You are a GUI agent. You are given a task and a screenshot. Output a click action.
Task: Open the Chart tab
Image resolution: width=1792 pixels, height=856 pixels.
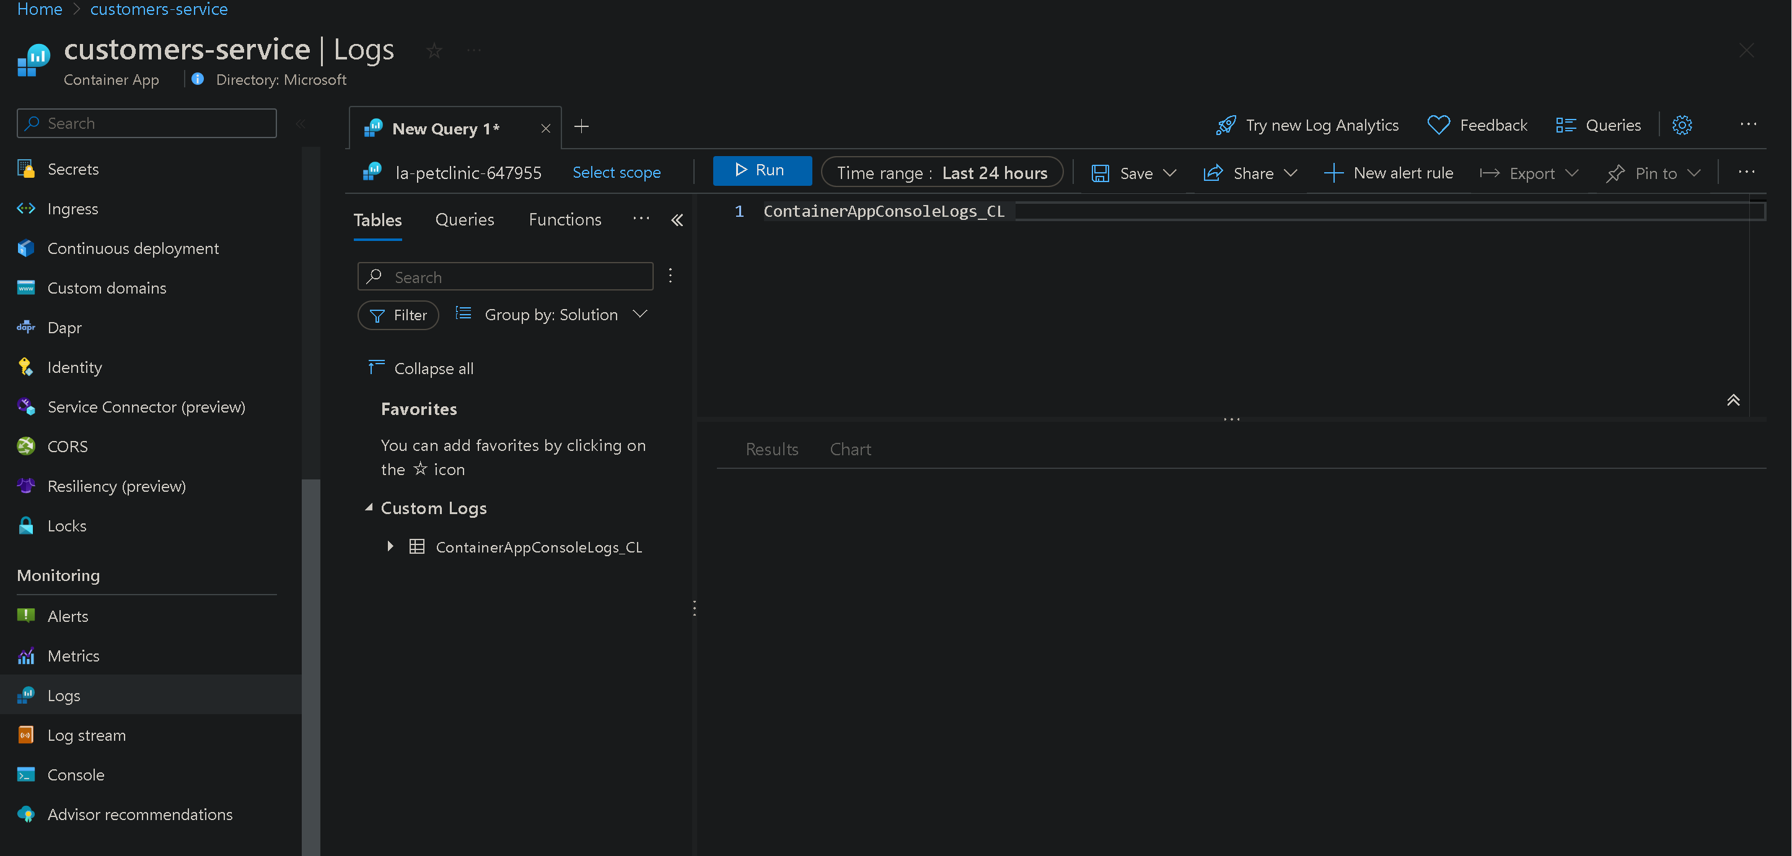850,449
